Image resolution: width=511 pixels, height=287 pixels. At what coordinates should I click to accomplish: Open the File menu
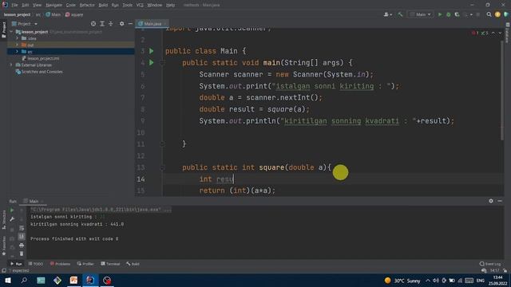14,5
